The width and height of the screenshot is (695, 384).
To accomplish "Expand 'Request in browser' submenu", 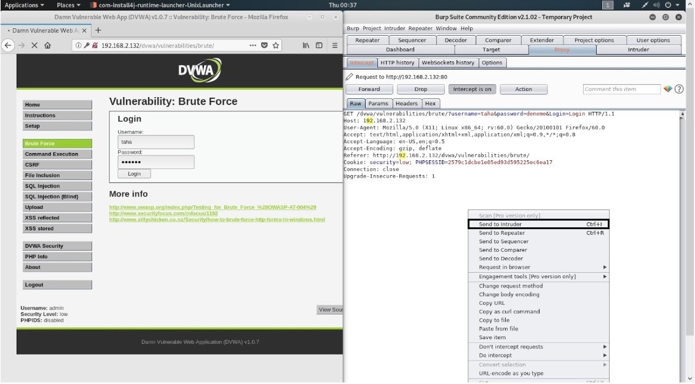I will tap(538, 267).
